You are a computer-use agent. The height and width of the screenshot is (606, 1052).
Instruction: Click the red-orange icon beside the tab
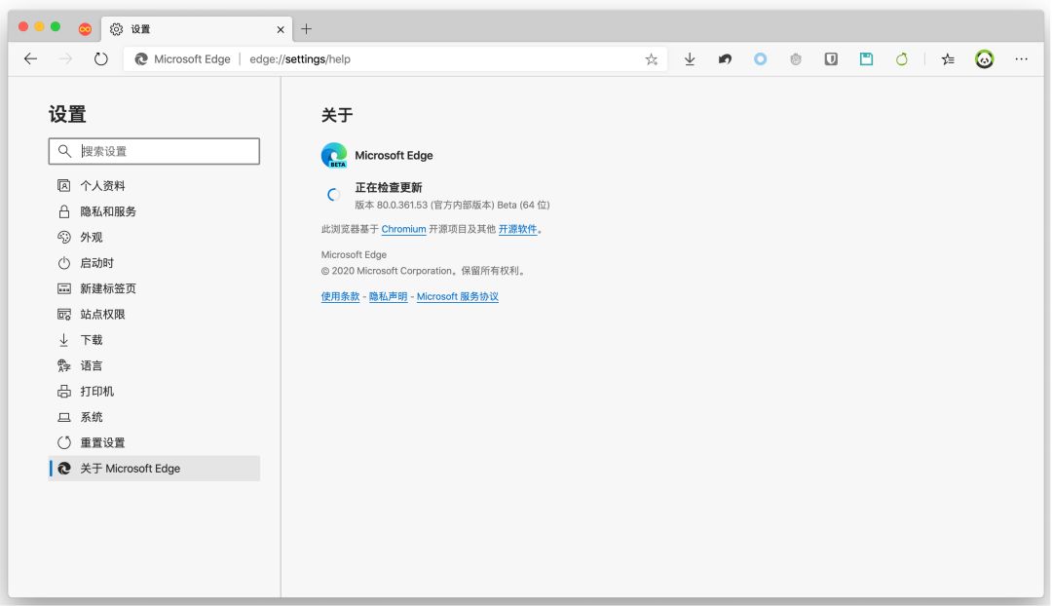click(x=85, y=29)
